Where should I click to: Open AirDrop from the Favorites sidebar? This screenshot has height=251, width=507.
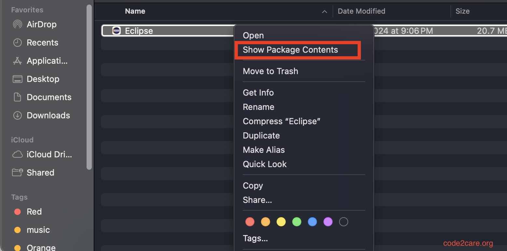41,24
